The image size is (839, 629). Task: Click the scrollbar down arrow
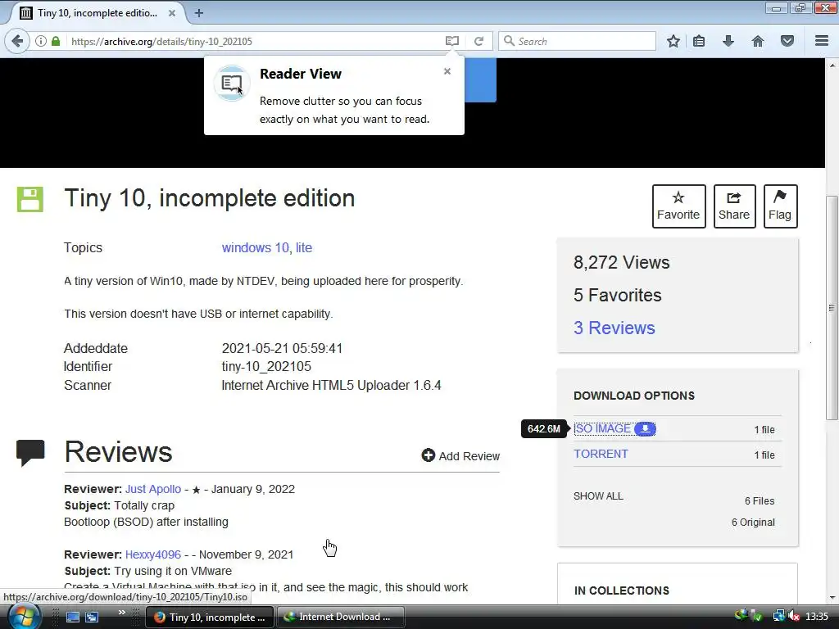832,597
